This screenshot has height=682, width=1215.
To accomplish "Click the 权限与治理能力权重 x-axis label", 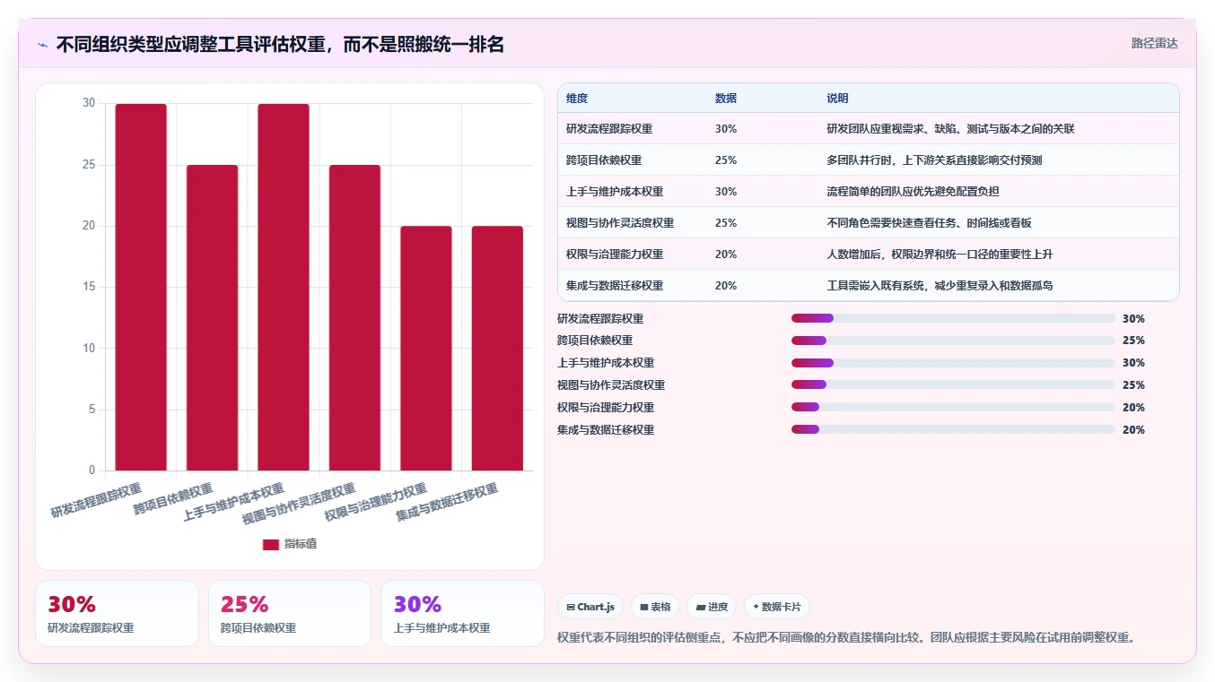I will [376, 504].
